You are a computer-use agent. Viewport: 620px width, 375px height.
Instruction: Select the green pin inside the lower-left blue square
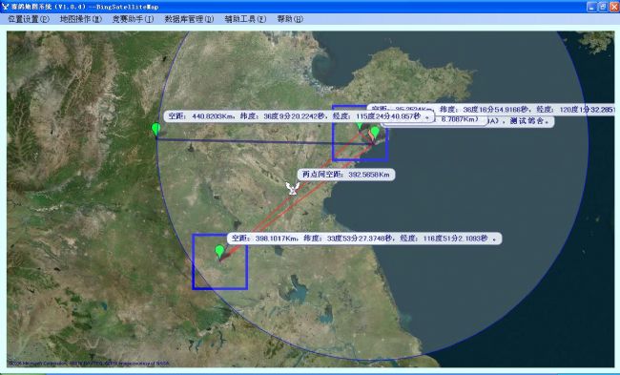(219, 252)
